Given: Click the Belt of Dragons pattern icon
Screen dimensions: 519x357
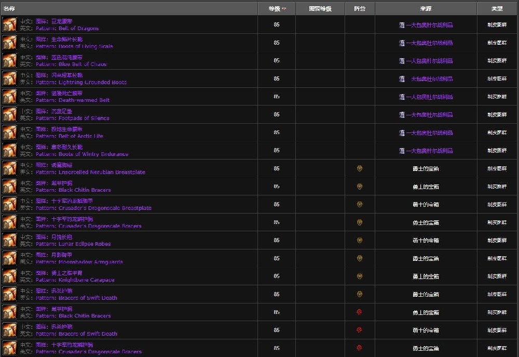Looking at the screenshot, I should pos(9,24).
